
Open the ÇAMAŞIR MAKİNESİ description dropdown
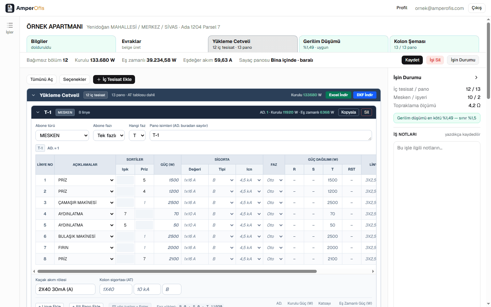tap(85, 203)
